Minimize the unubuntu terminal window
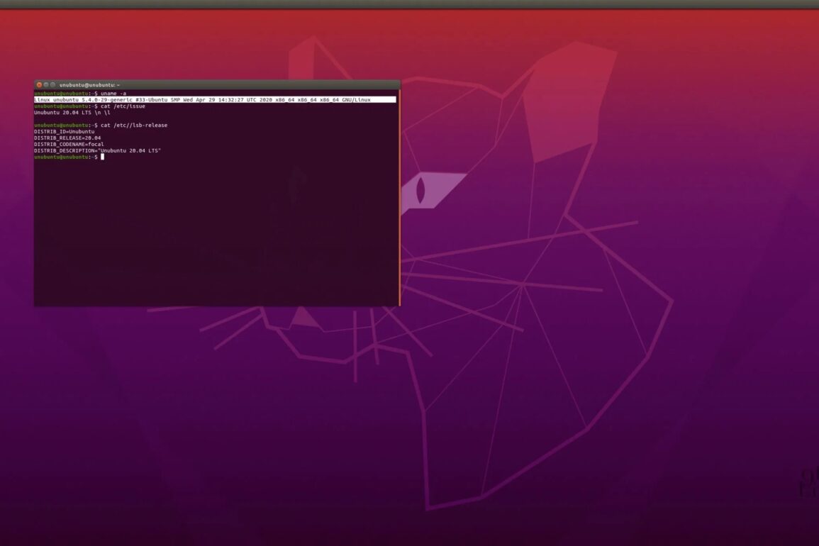819x546 pixels. pos(46,85)
